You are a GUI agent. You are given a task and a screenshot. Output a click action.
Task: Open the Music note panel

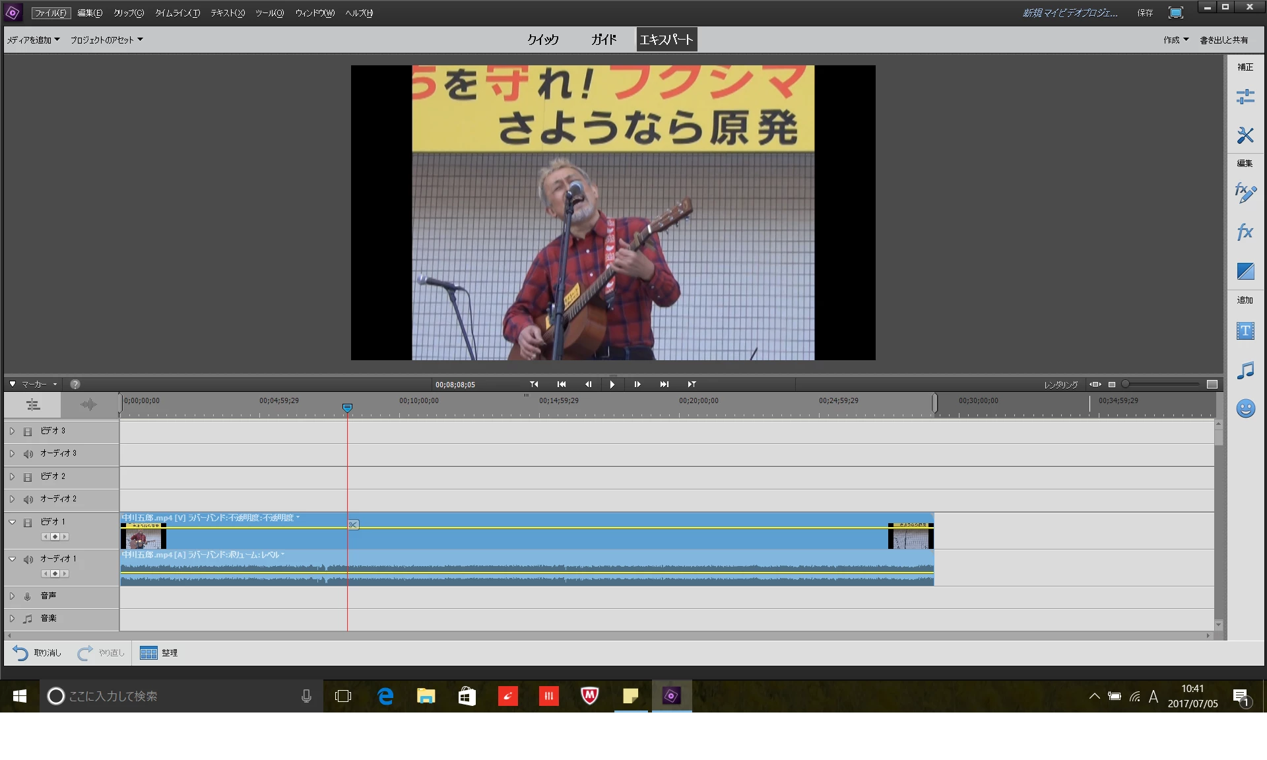pos(1245,370)
